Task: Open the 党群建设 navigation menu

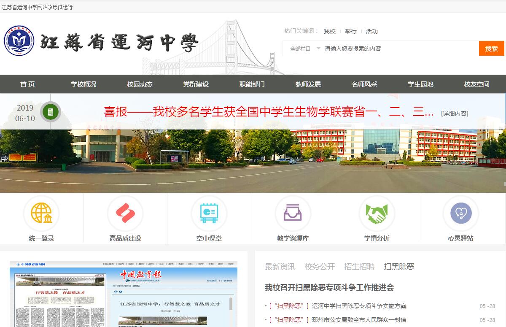Action: point(196,84)
